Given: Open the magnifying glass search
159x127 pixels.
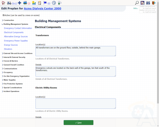Looking at the screenshot, I should pos(137,3).
